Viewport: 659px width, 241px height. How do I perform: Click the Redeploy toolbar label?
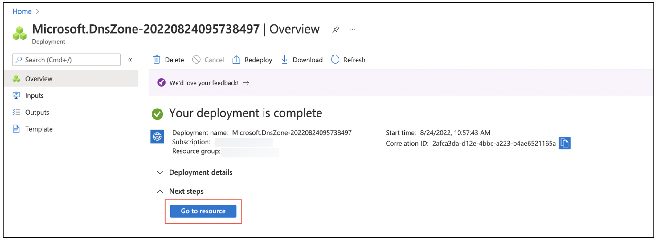click(258, 60)
